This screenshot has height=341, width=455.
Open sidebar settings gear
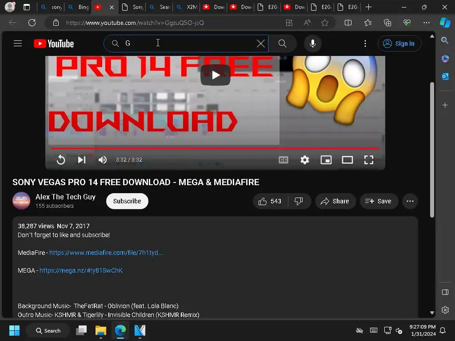click(x=445, y=310)
